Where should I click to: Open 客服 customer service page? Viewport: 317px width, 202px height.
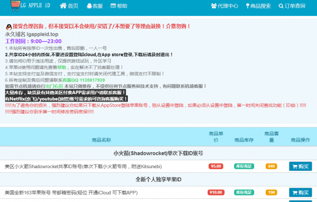pyautogui.click(x=95, y=6)
